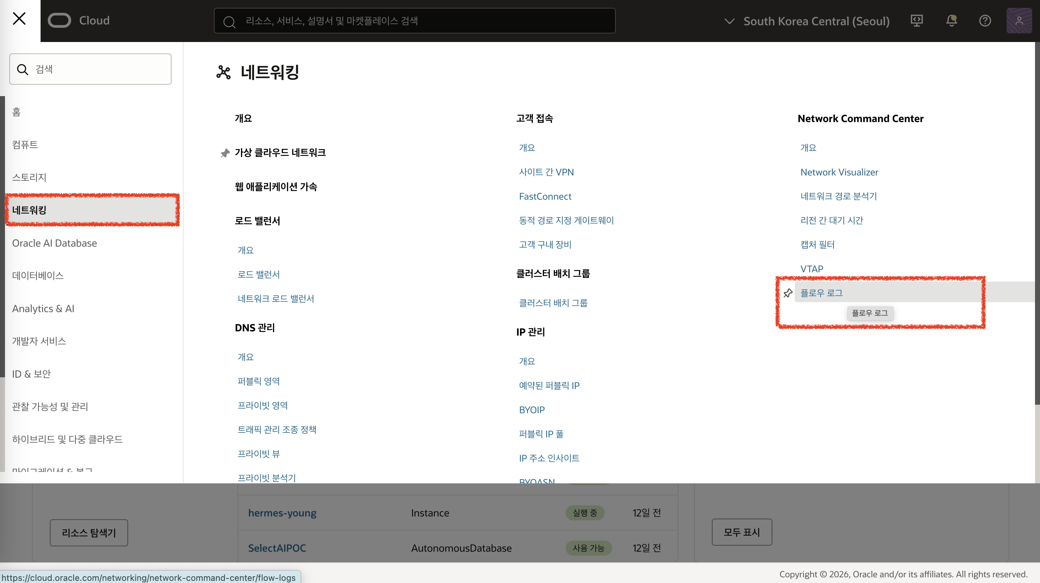The image size is (1040, 583).
Task: Open FastConnect
Action: point(545,196)
